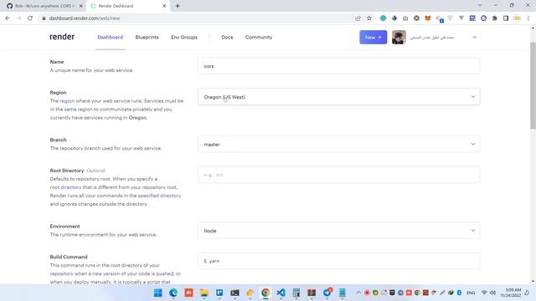Viewport: 536px width, 301px height.
Task: Click the address bar URL
Action: pos(85,18)
